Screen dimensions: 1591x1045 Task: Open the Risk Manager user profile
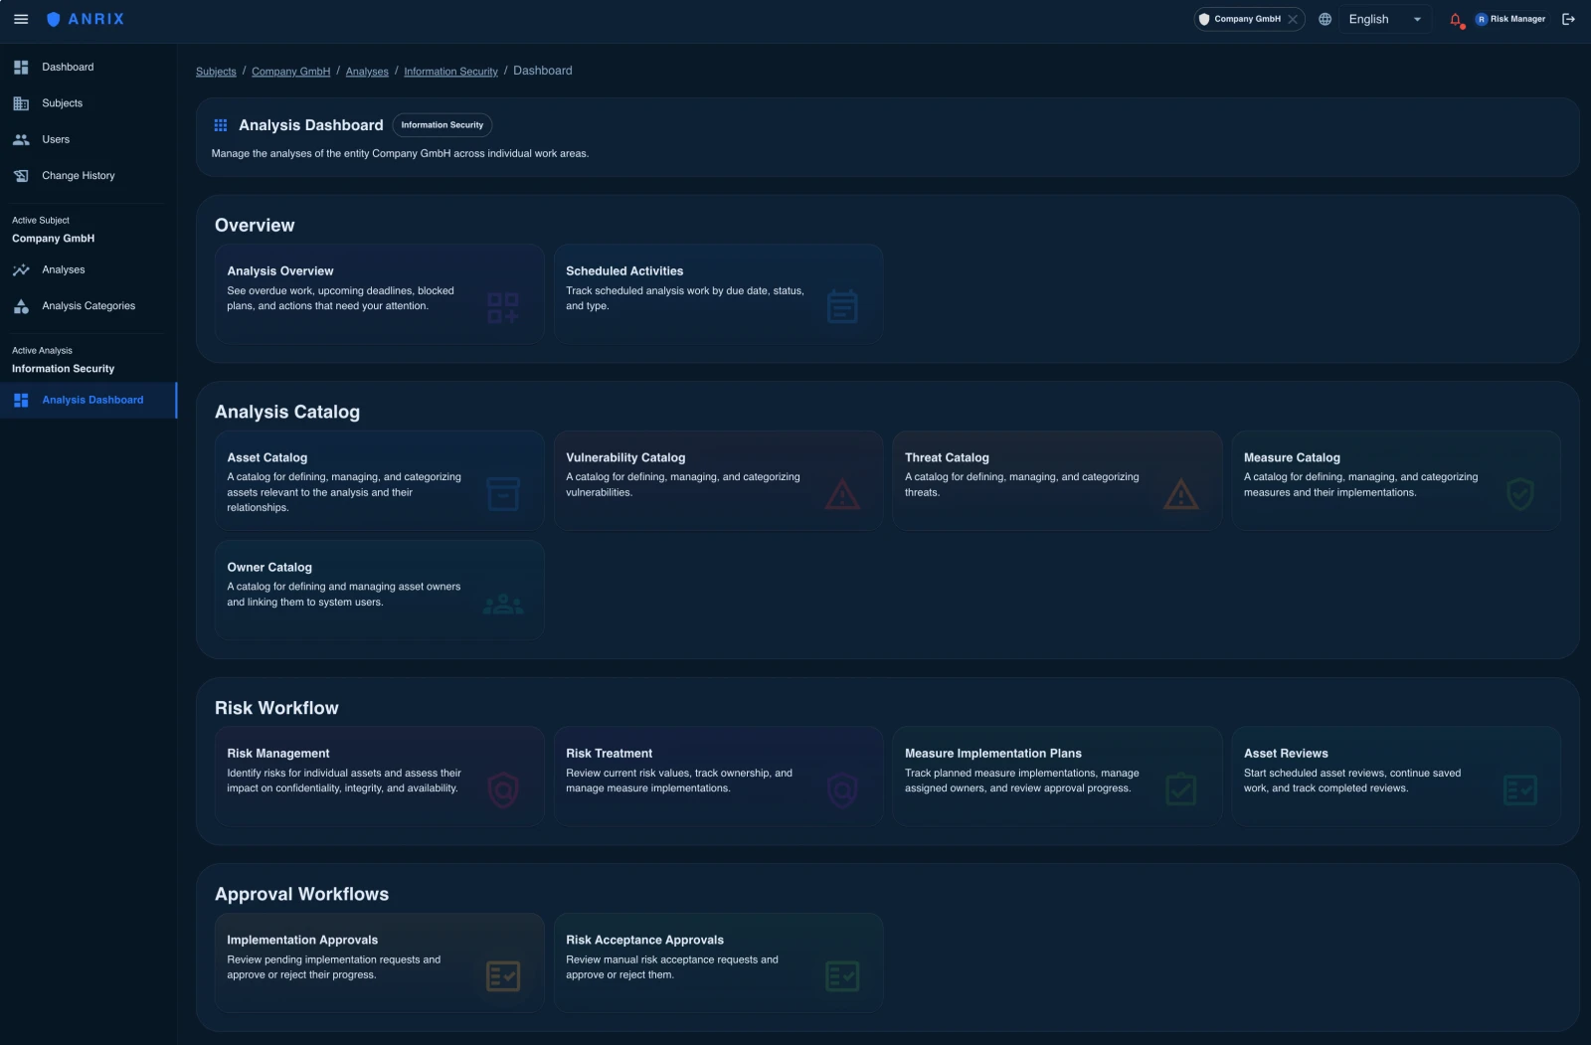(1509, 19)
